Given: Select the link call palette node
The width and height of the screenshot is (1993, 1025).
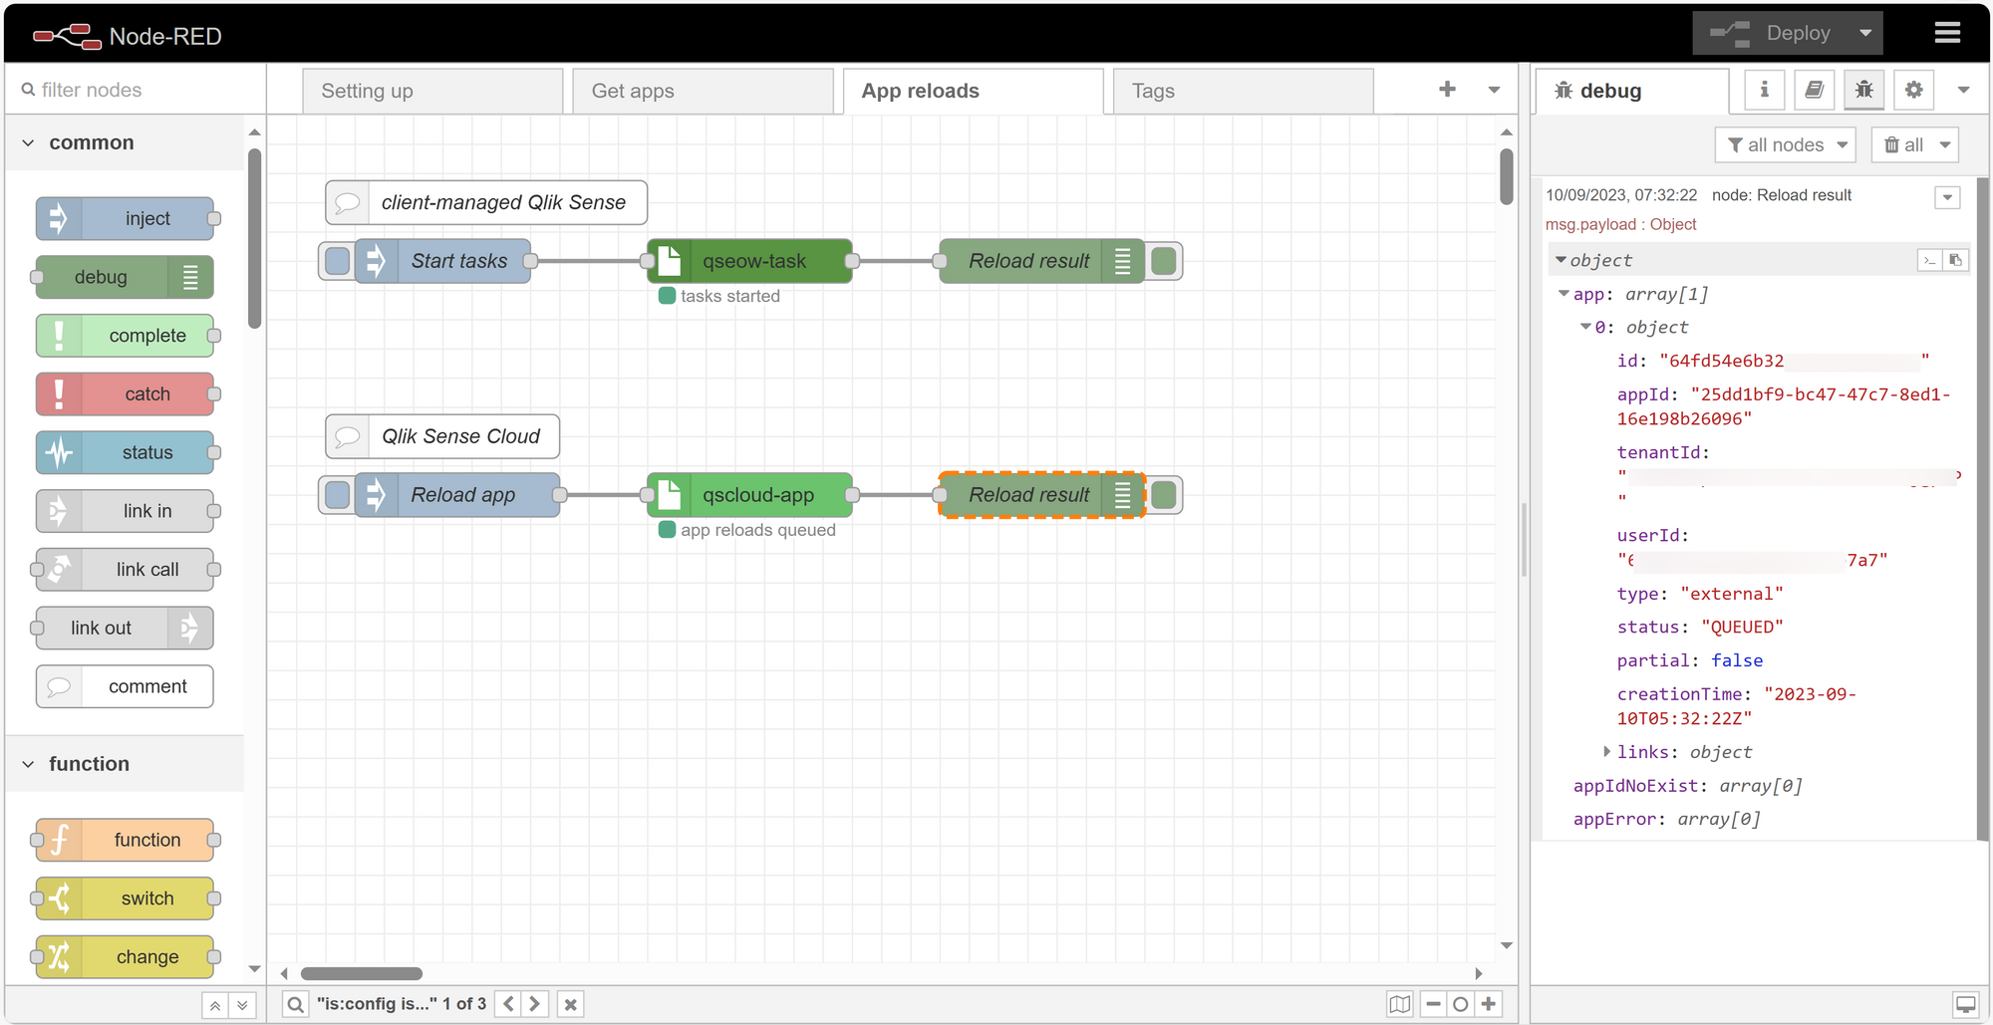Looking at the screenshot, I should [126, 570].
